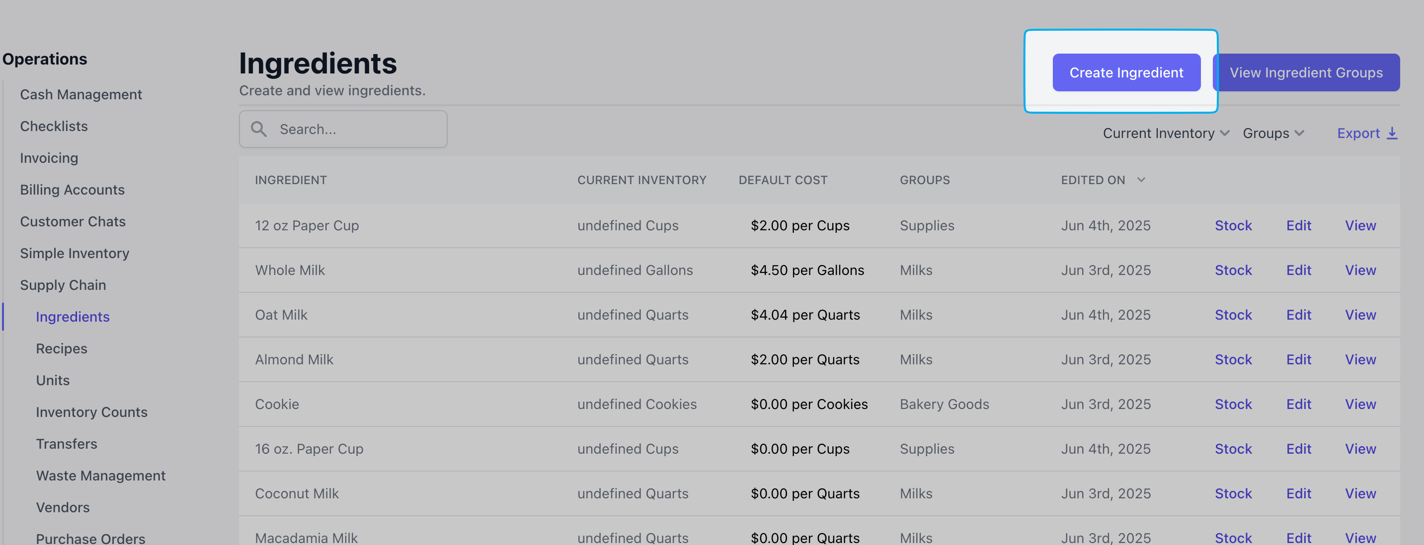Viewport: 1424px width, 545px height.
Task: Select Ingredients submenu item
Action: (73, 317)
